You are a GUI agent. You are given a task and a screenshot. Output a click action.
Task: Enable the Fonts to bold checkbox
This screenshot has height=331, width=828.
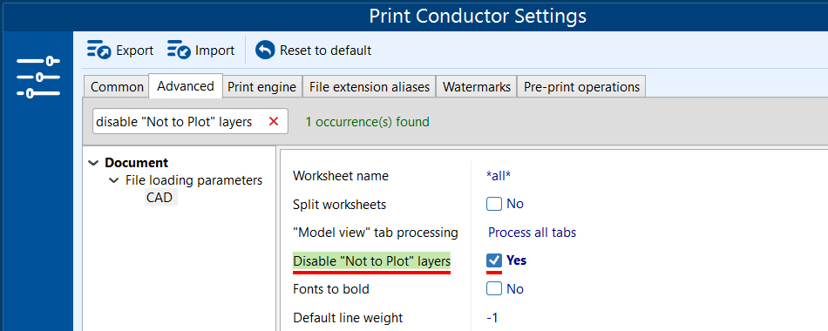tap(493, 289)
